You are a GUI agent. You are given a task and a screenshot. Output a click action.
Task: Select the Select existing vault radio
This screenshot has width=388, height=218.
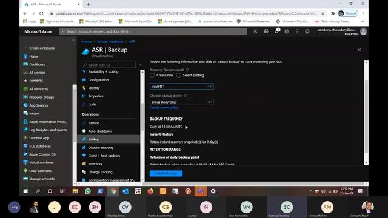tap(179, 75)
